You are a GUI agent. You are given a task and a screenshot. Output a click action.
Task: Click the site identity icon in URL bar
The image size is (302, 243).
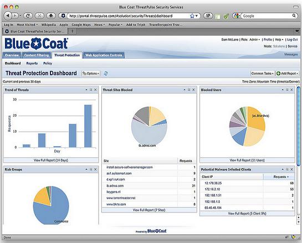coord(63,16)
